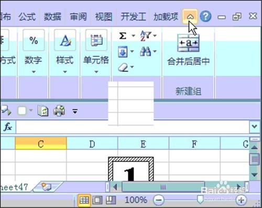This screenshot has height=208, width=262.
Task: Select column F header
Action: [194, 144]
